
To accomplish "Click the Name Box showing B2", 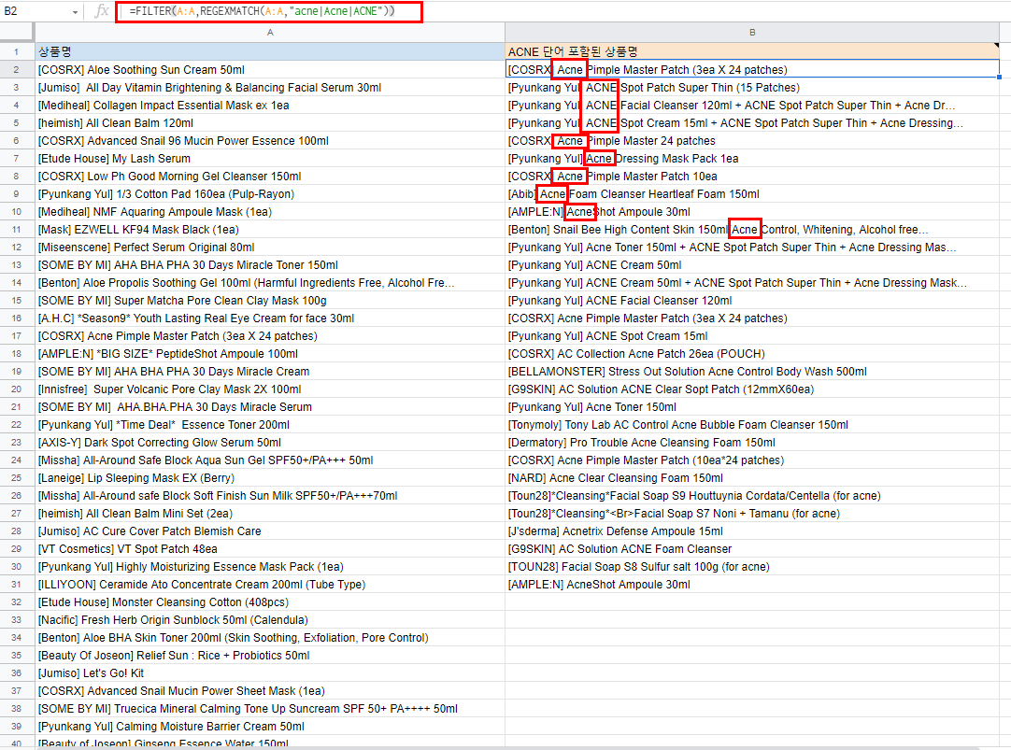I will tap(36, 11).
